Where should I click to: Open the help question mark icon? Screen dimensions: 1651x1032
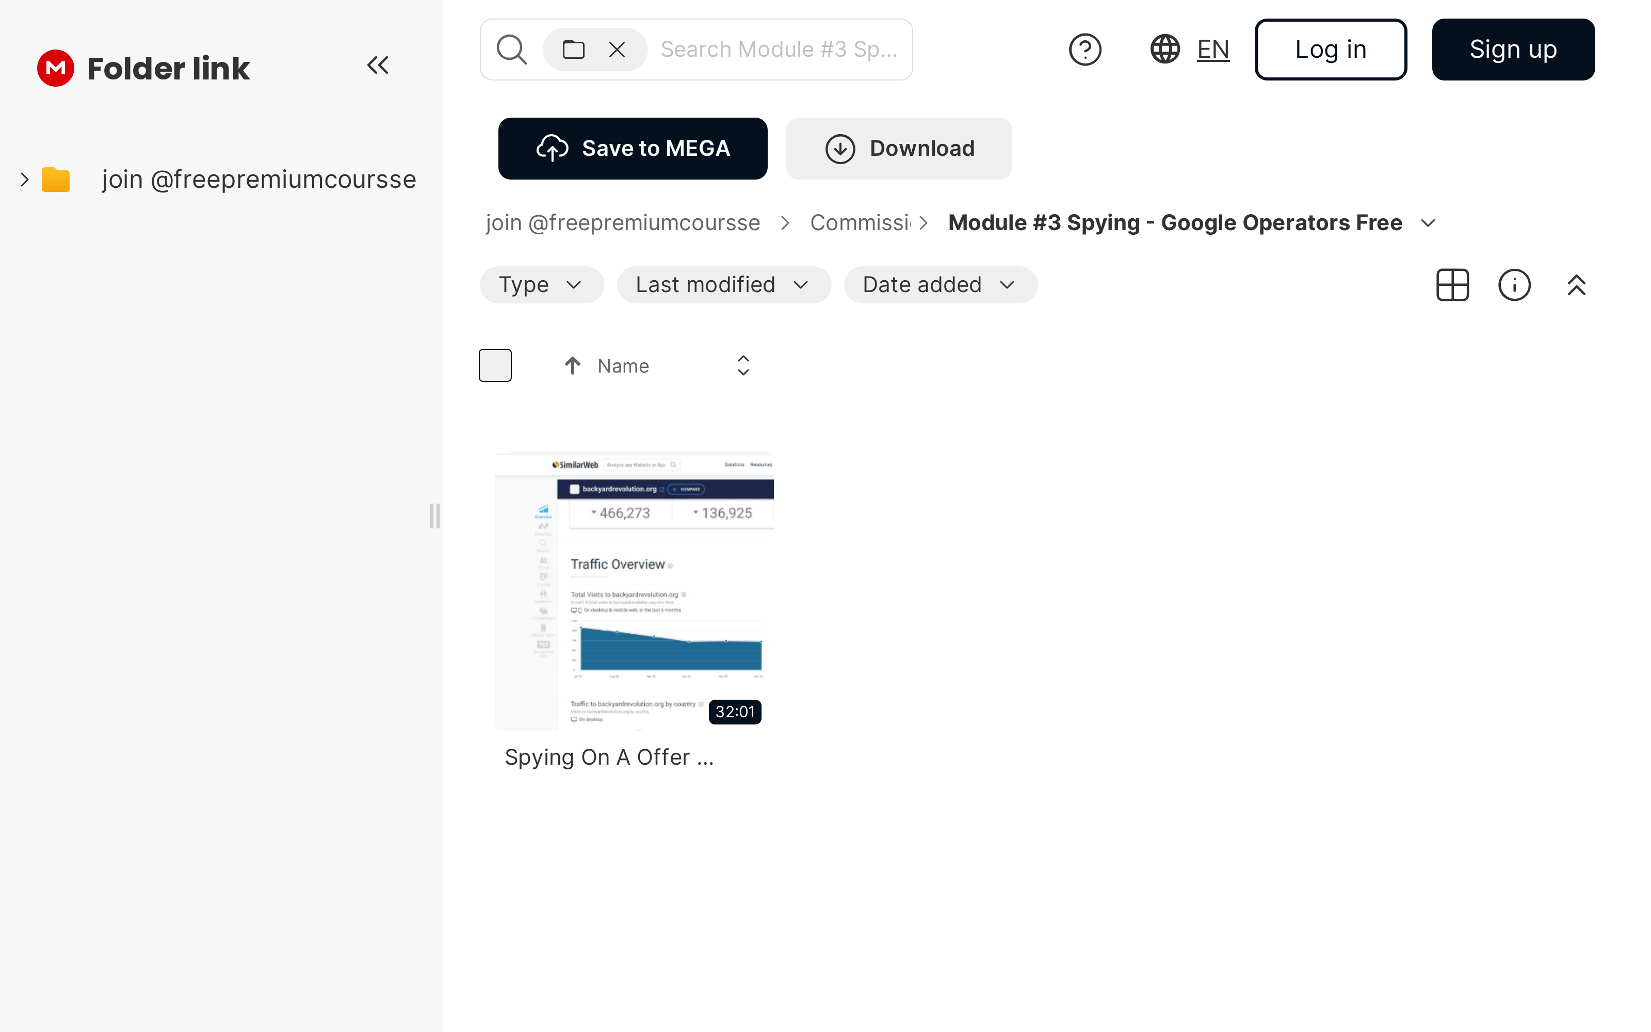click(1085, 49)
